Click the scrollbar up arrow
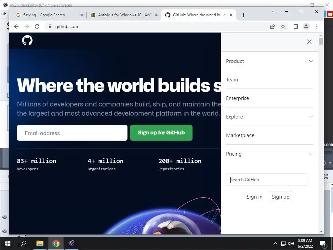The height and width of the screenshot is (250, 333). (x=321, y=35)
